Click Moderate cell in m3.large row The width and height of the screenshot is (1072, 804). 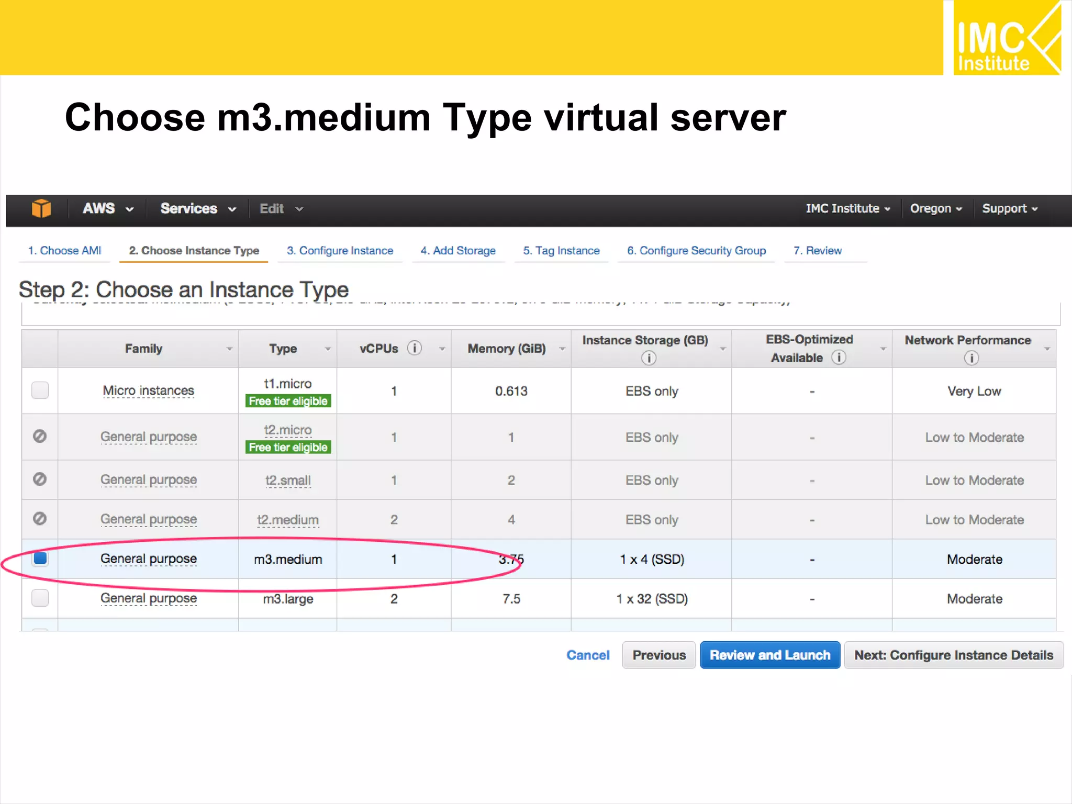[974, 599]
